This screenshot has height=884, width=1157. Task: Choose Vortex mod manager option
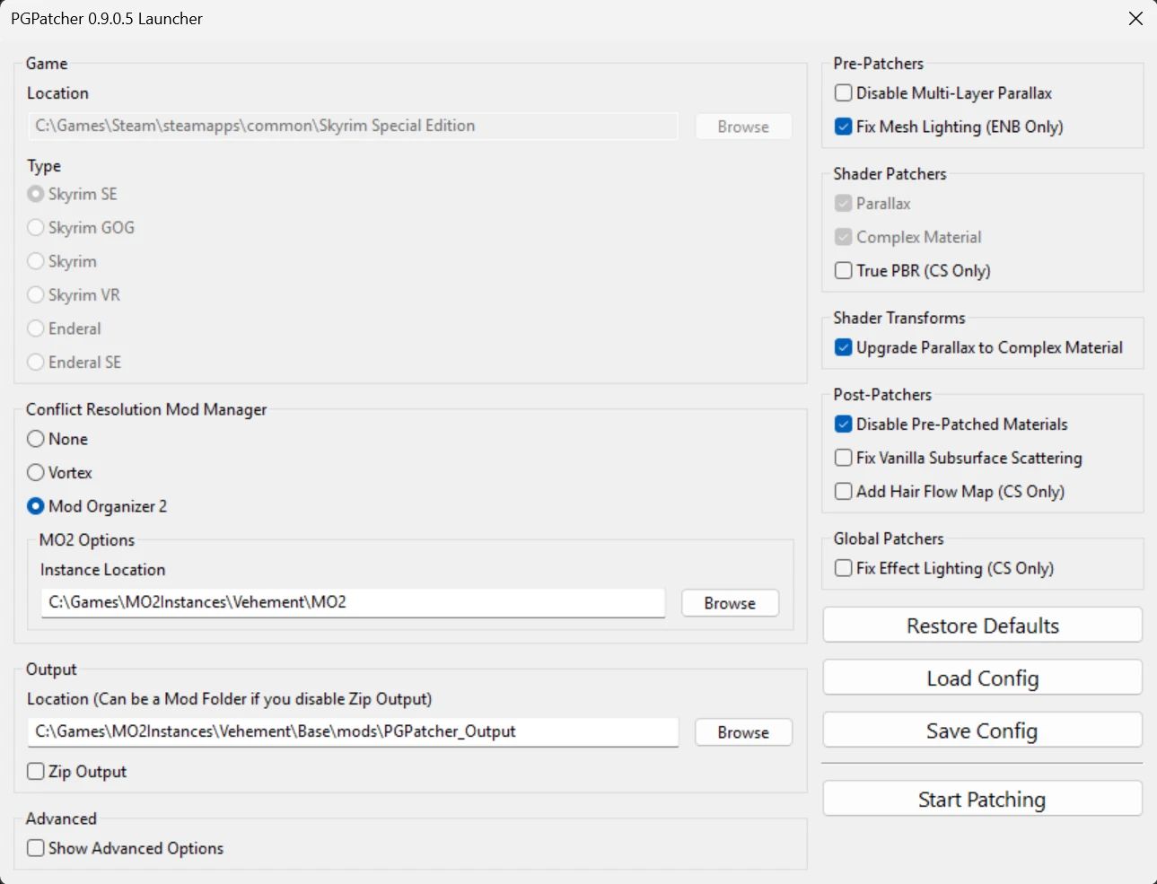click(36, 473)
